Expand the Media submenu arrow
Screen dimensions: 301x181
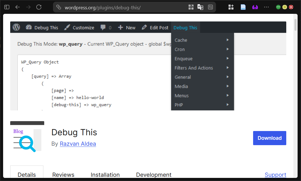click(x=228, y=86)
